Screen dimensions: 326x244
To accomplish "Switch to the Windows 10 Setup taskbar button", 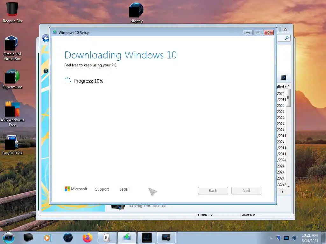I will pos(127,238).
